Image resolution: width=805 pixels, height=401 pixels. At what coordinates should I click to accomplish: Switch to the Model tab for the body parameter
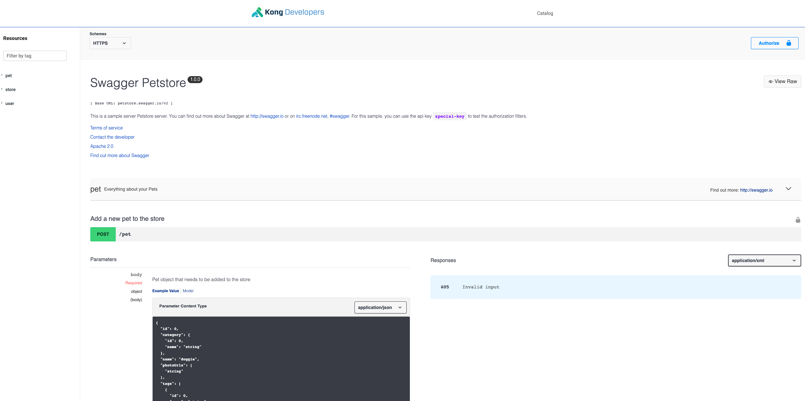tap(188, 291)
